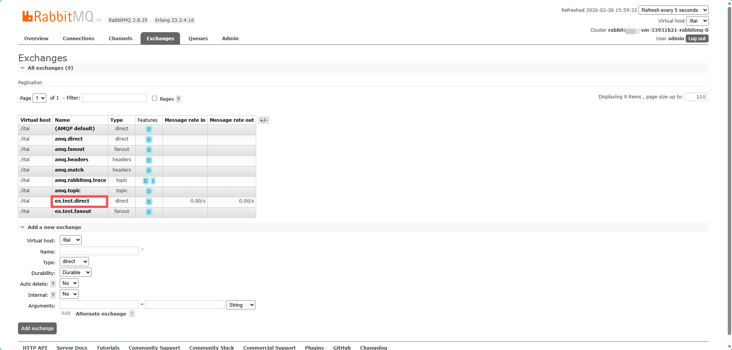Open the ex.test.direct exchange
732x350 pixels.
point(72,201)
